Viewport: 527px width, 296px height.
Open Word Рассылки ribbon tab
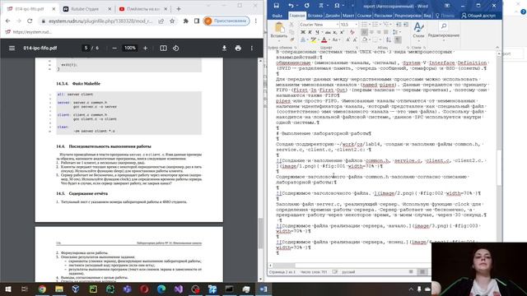coord(383,16)
